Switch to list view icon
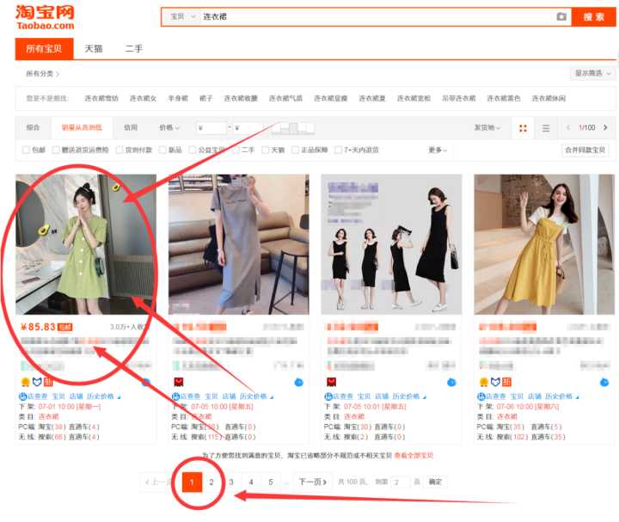The height and width of the screenshot is (522, 619). 546,128
